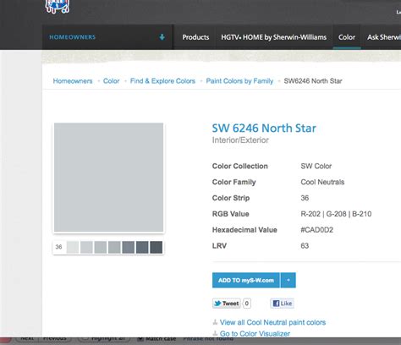Go to Color breadcrumb link
The width and height of the screenshot is (401, 345).
coord(111,81)
